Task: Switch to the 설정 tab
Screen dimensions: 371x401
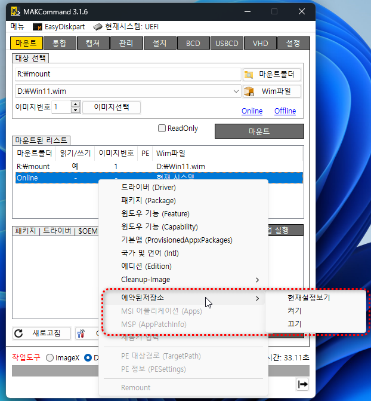Action: [x=293, y=43]
